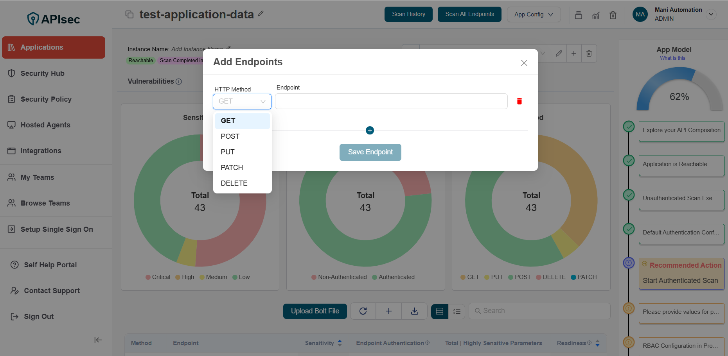
Task: Open the HTTP Method dropdown showing GET
Action: [242, 101]
